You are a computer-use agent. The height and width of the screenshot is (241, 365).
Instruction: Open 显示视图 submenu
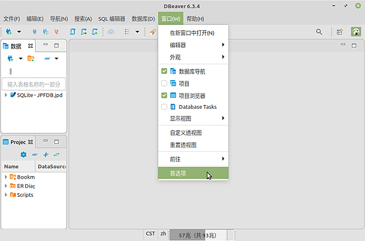[x=193, y=118]
